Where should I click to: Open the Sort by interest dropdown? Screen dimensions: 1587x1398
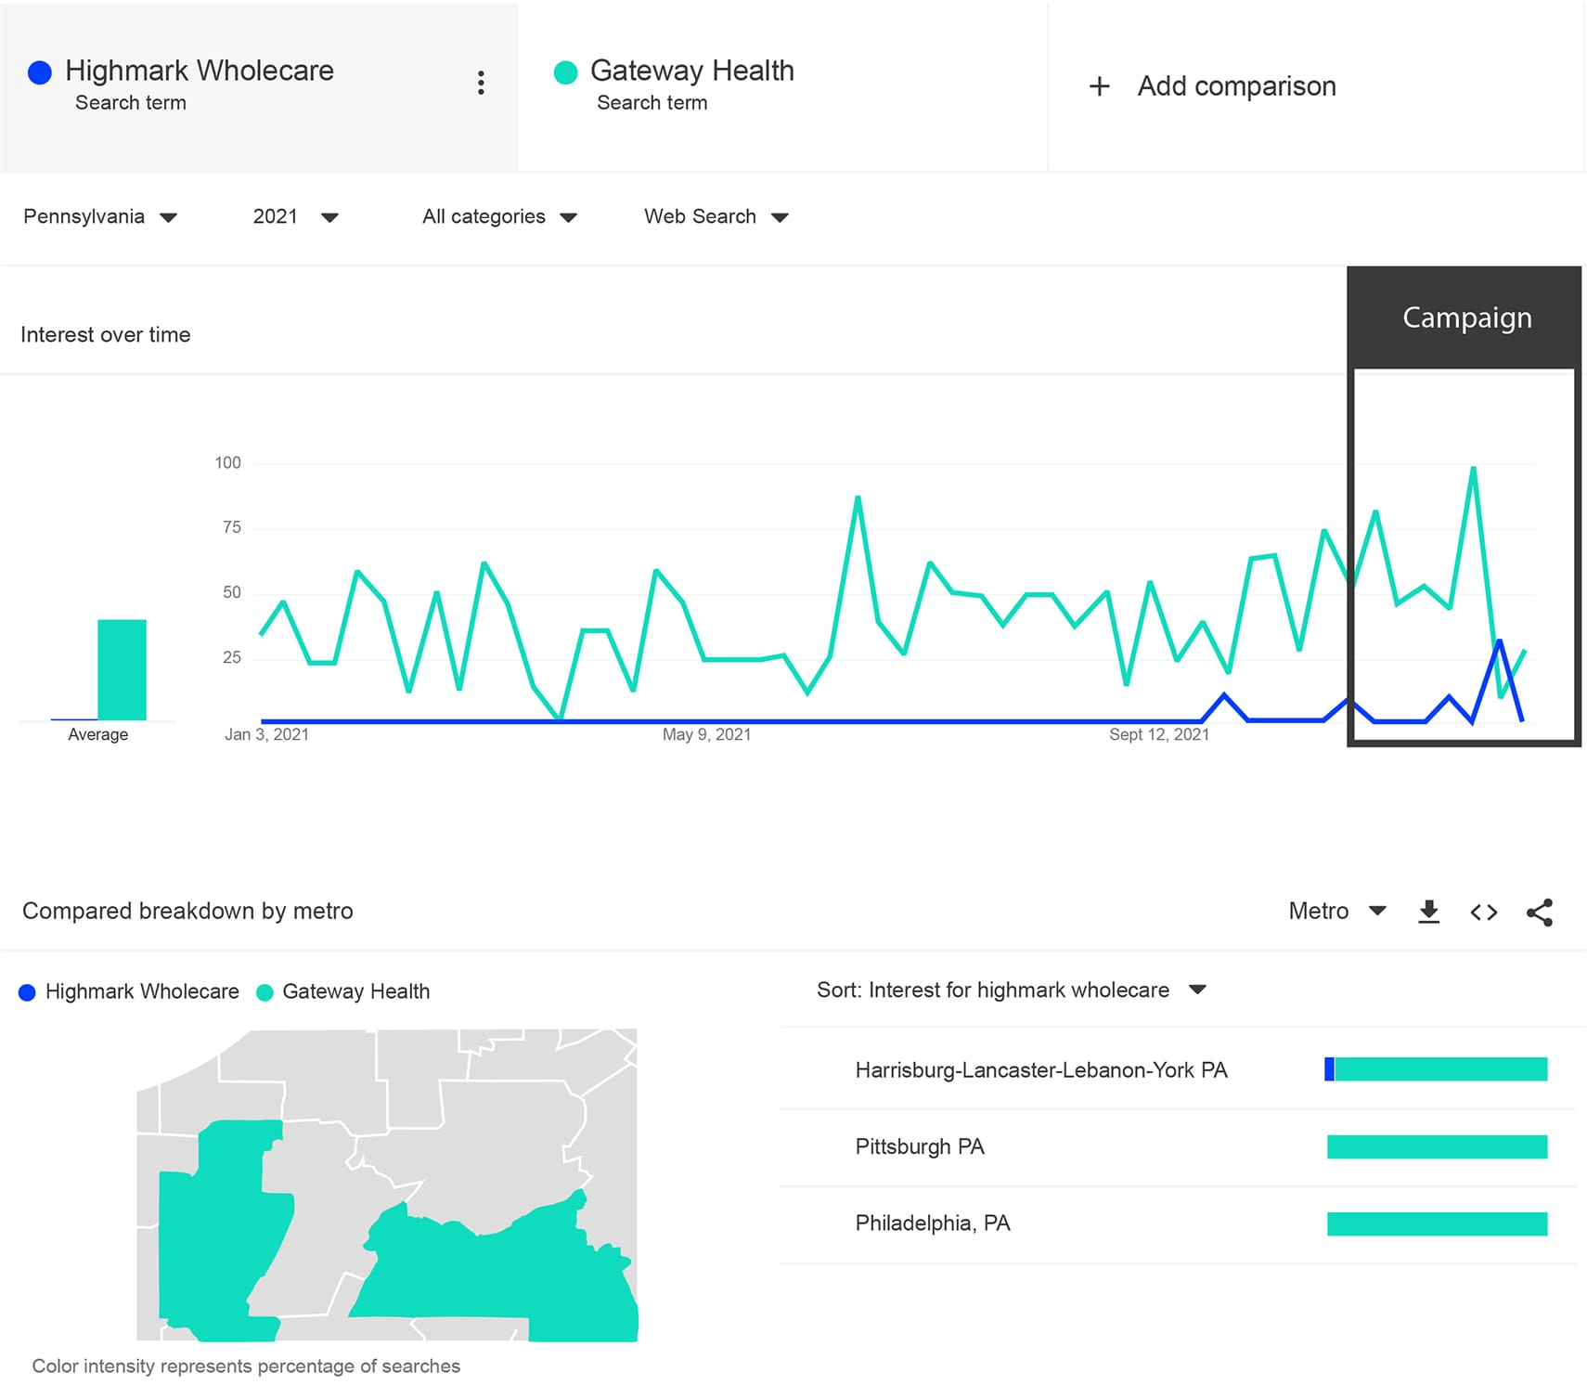pyautogui.click(x=1011, y=990)
